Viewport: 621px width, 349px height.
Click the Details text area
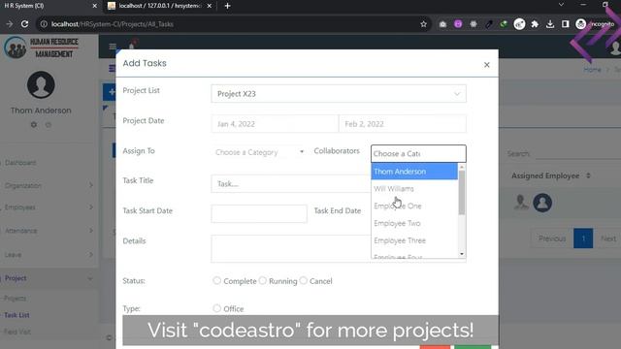(291, 248)
